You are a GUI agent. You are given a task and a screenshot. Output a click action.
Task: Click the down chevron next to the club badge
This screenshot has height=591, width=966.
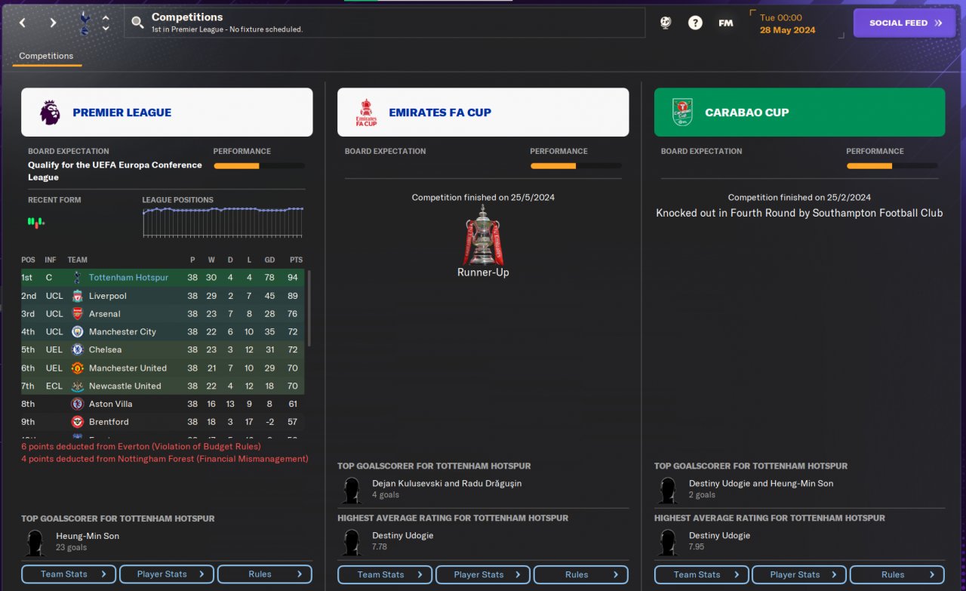pyautogui.click(x=106, y=29)
